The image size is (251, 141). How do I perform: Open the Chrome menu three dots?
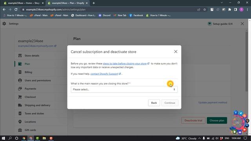[247, 9]
